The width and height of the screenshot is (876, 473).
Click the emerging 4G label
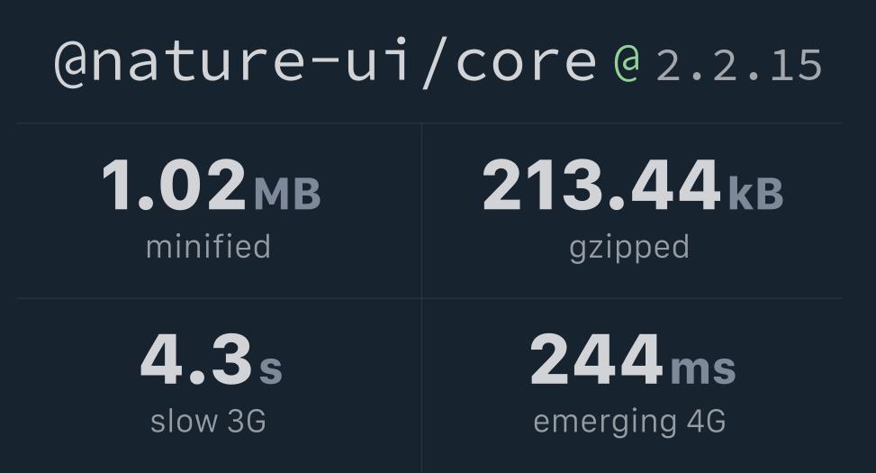coord(629,423)
